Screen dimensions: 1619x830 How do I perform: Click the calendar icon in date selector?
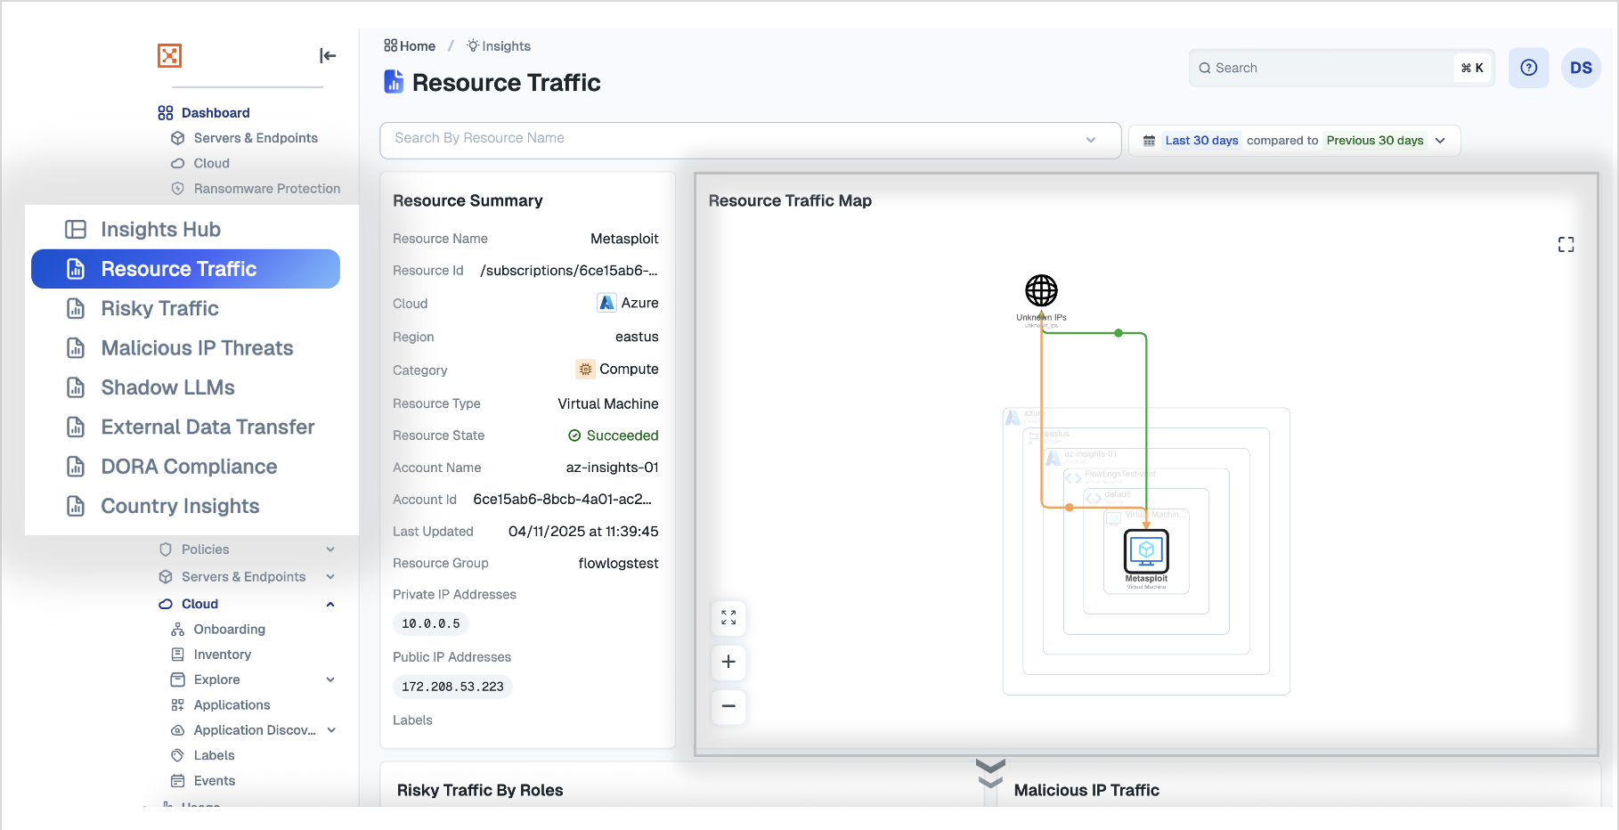click(1149, 141)
